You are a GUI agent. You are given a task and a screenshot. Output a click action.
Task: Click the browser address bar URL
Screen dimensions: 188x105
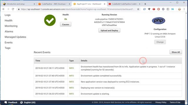(78, 9)
